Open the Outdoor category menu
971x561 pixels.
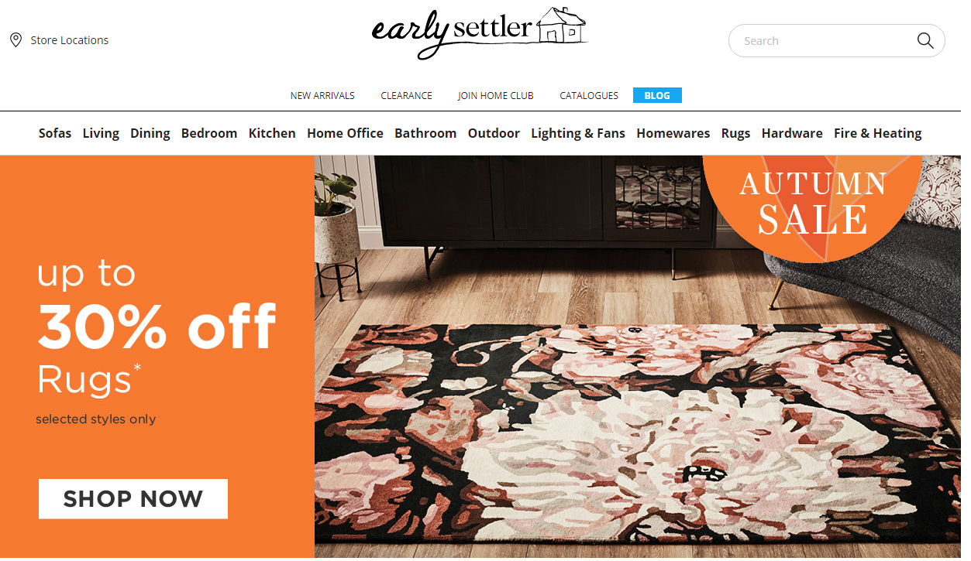point(494,133)
